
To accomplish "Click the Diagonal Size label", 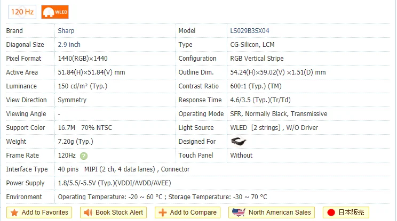I will tap(25, 44).
